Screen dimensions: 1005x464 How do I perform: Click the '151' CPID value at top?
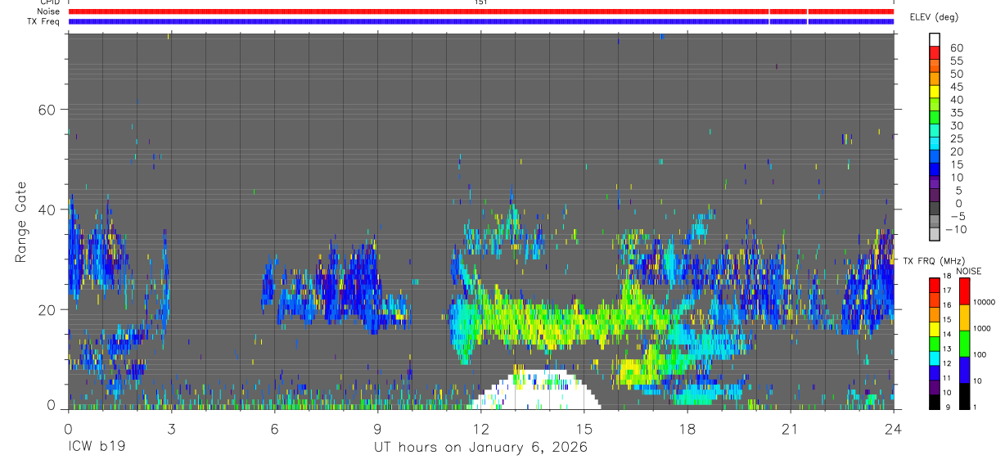coord(481,2)
